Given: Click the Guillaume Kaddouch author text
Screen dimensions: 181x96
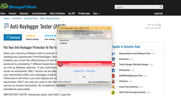Looking at the screenshot, I should click(64, 82).
